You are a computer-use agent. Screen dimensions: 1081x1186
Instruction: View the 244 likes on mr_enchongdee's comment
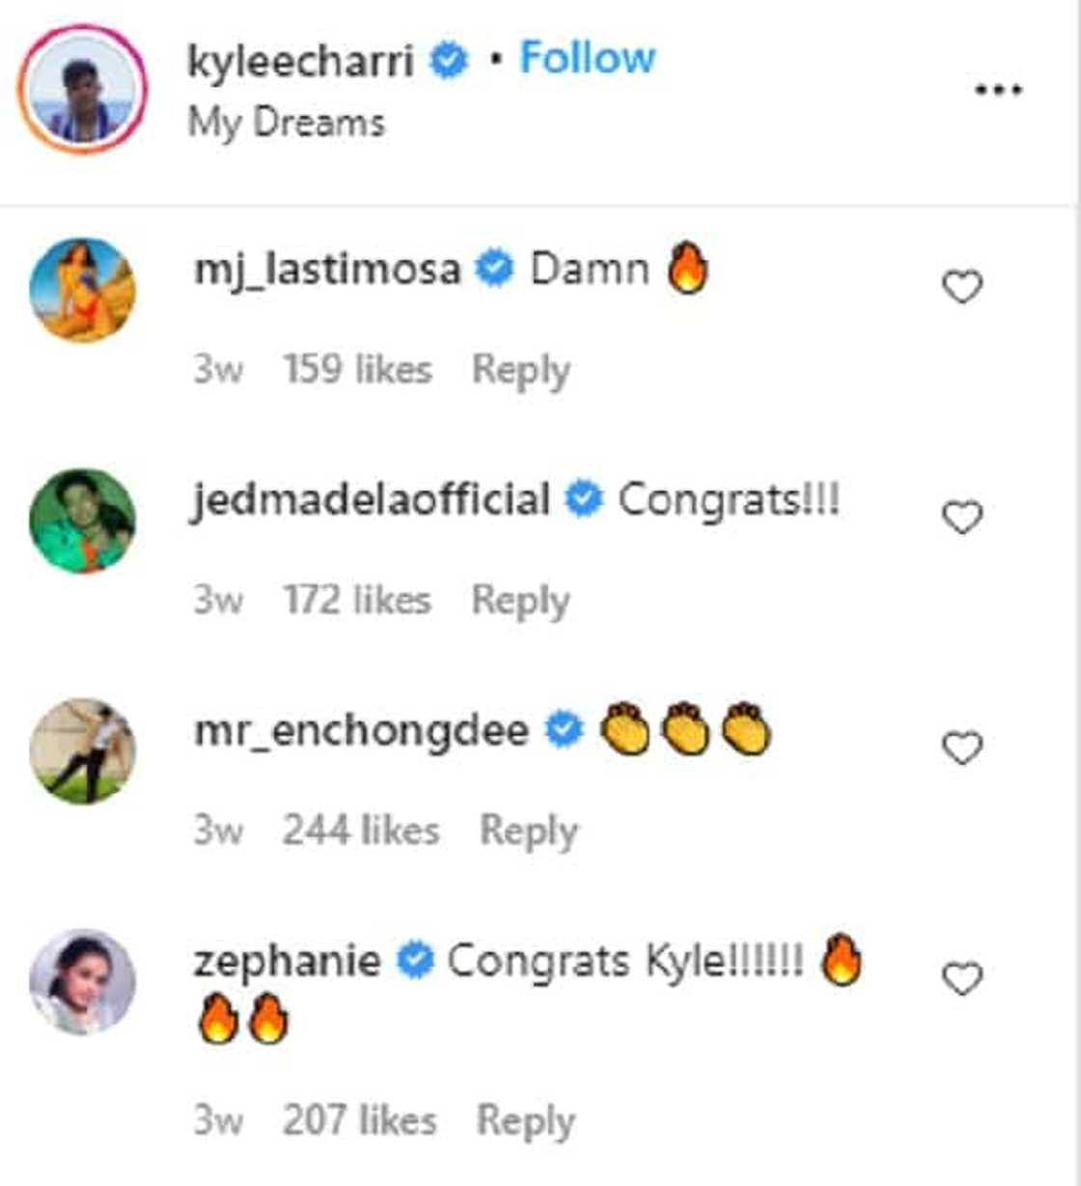pyautogui.click(x=360, y=831)
